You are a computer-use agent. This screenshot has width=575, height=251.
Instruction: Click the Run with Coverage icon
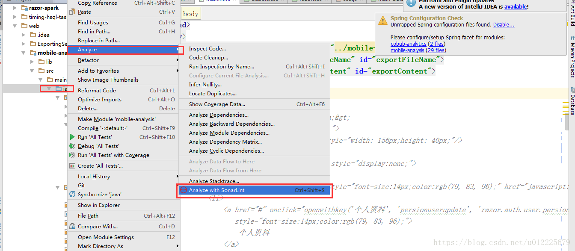72,155
